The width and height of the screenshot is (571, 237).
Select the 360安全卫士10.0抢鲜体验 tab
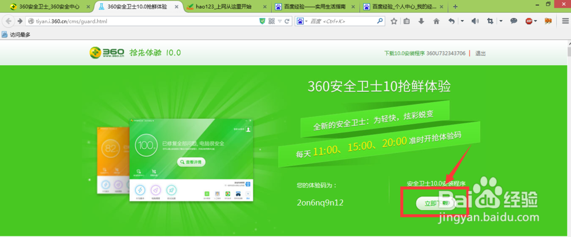coord(138,6)
